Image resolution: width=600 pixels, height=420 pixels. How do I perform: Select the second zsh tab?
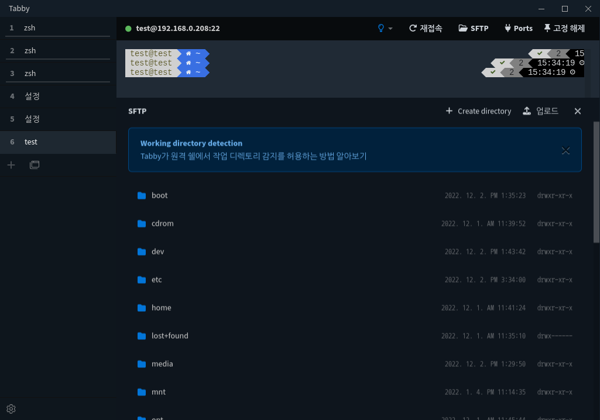[x=57, y=50]
